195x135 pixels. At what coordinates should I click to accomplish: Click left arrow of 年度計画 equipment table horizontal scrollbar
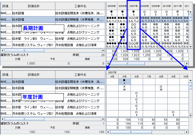[x=2, y=119]
